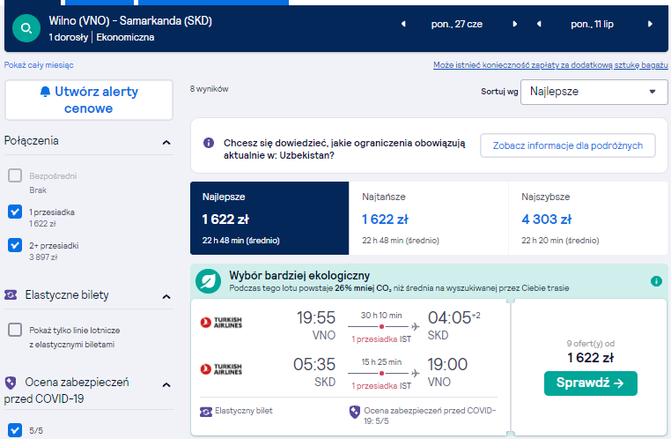Click the outbound 1 przesiadka IST label
This screenshot has height=439, width=671.
[381, 339]
